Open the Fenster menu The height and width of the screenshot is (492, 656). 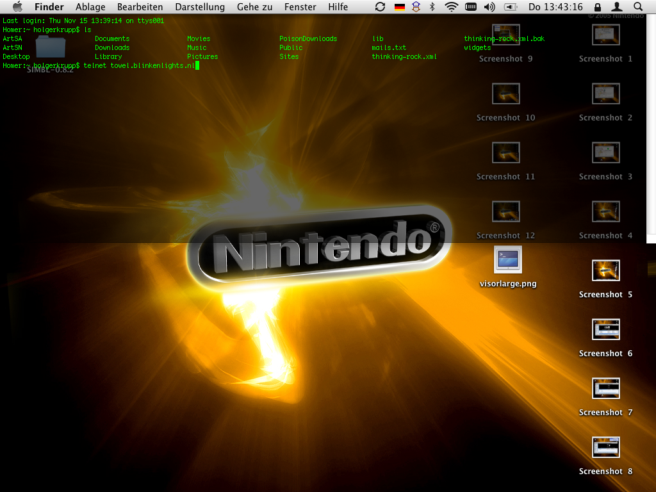[300, 6]
